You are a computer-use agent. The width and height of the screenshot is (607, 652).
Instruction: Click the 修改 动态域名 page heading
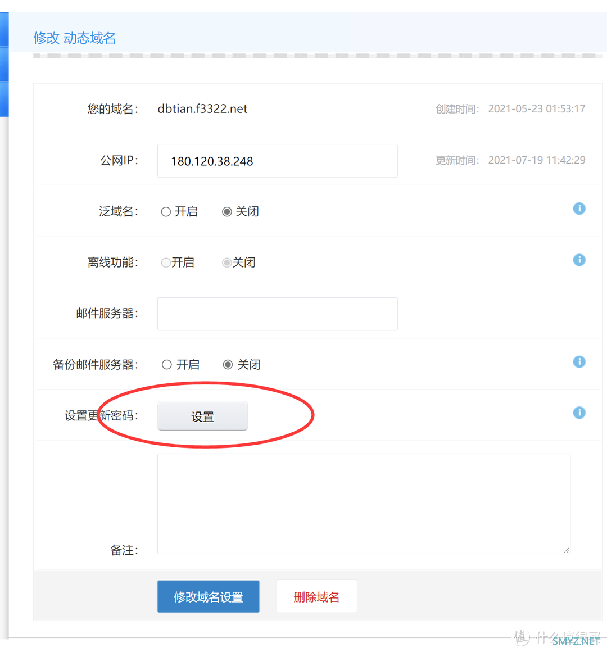coord(75,38)
